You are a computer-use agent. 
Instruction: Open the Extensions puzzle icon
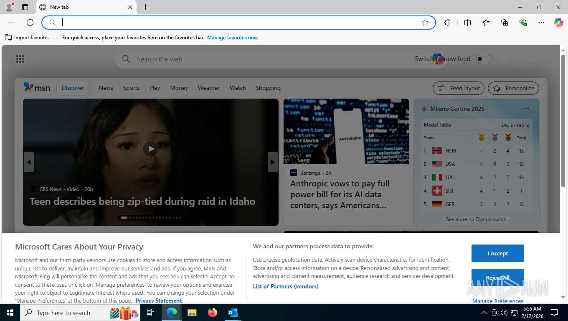pyautogui.click(x=447, y=23)
